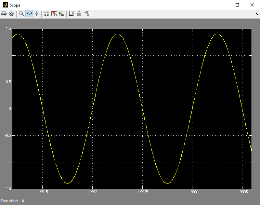Click the MATLAB icon in title bar

point(5,5)
